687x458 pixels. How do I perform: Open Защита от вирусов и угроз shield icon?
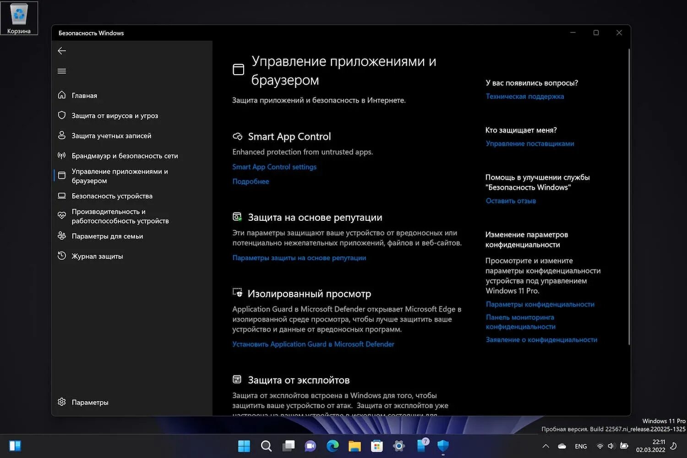coord(62,115)
